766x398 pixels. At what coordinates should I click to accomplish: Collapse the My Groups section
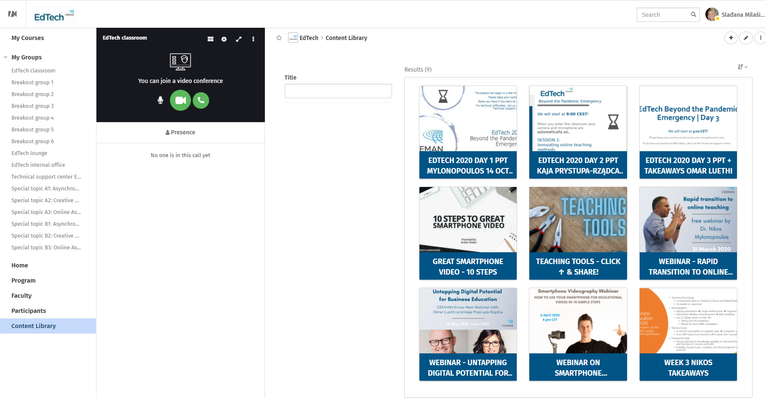click(x=5, y=57)
